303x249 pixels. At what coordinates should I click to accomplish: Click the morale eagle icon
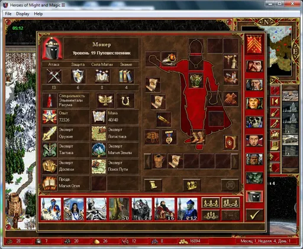click(105, 100)
